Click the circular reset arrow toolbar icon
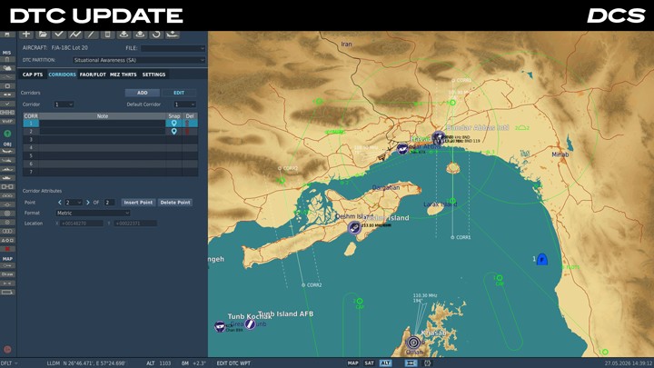Image resolution: width=654 pixels, height=368 pixels. point(156,35)
